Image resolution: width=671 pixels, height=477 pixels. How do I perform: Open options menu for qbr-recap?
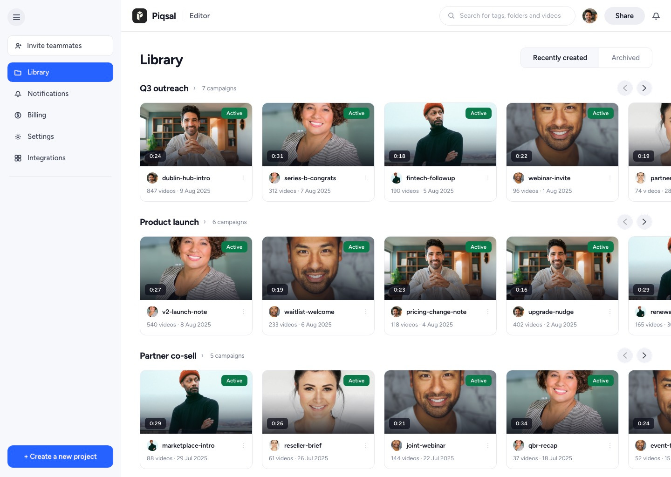610,445
